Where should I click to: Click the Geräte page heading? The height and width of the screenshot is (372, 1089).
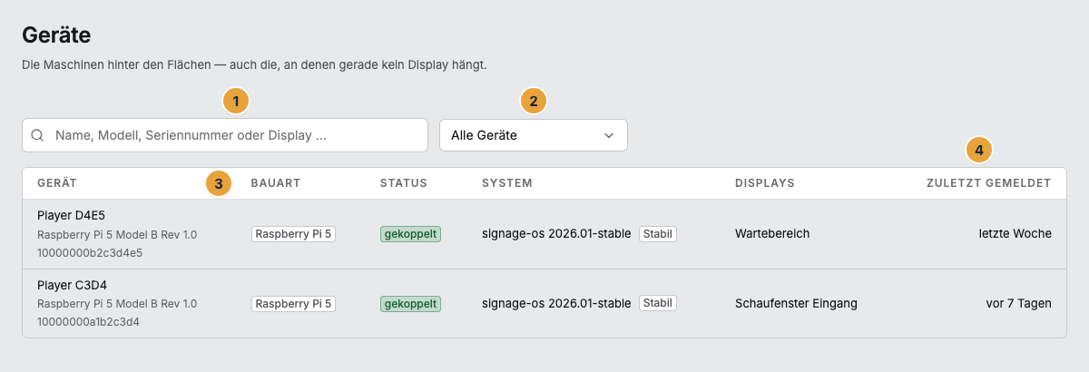(x=56, y=36)
